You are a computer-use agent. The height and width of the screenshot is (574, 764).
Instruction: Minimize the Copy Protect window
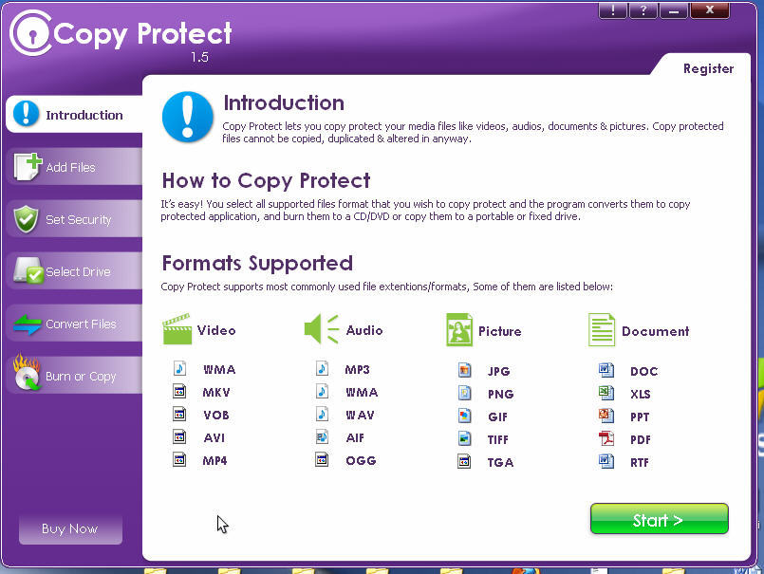click(x=674, y=10)
